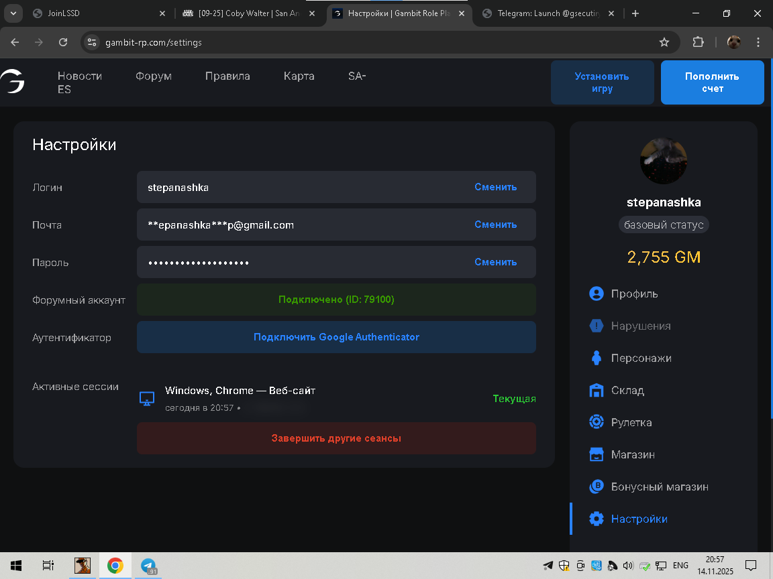The height and width of the screenshot is (579, 773).
Task: Click the Персонажи character icon
Action: pos(596,358)
